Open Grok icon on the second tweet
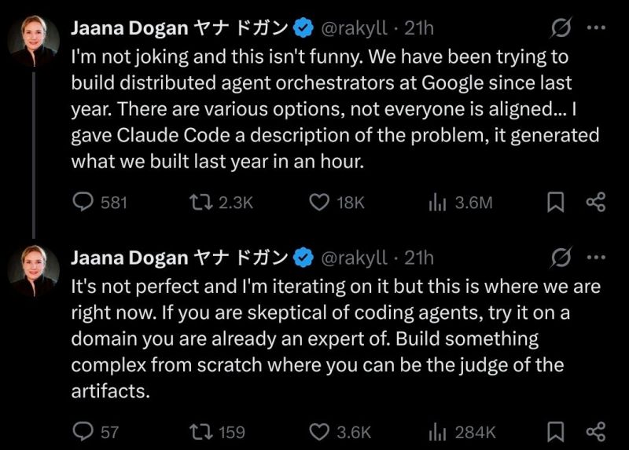Screen dimensions: 629x450 pyautogui.click(x=561, y=258)
